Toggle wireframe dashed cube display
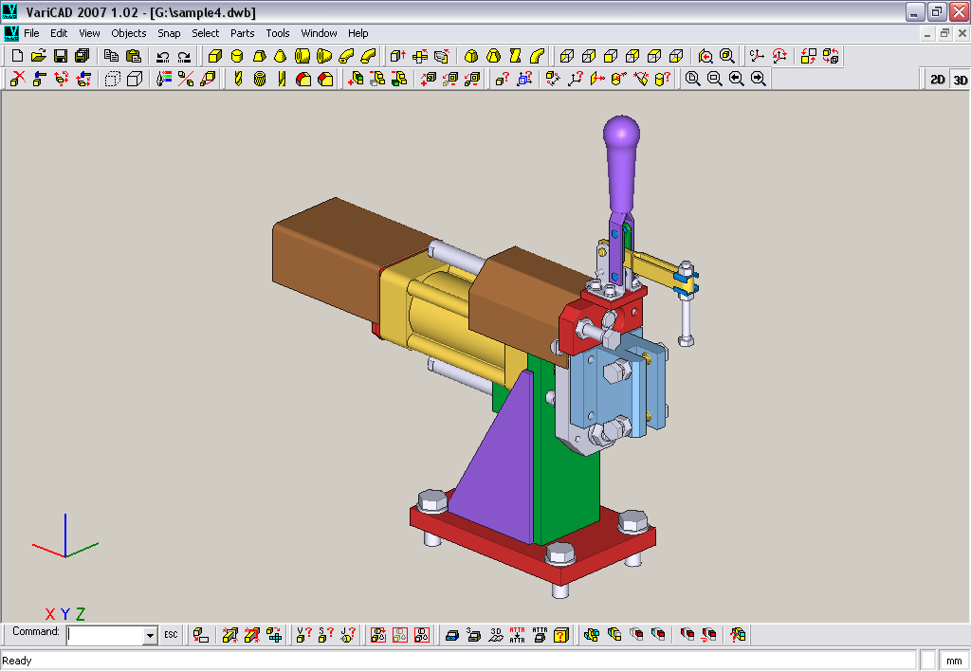 click(x=112, y=80)
